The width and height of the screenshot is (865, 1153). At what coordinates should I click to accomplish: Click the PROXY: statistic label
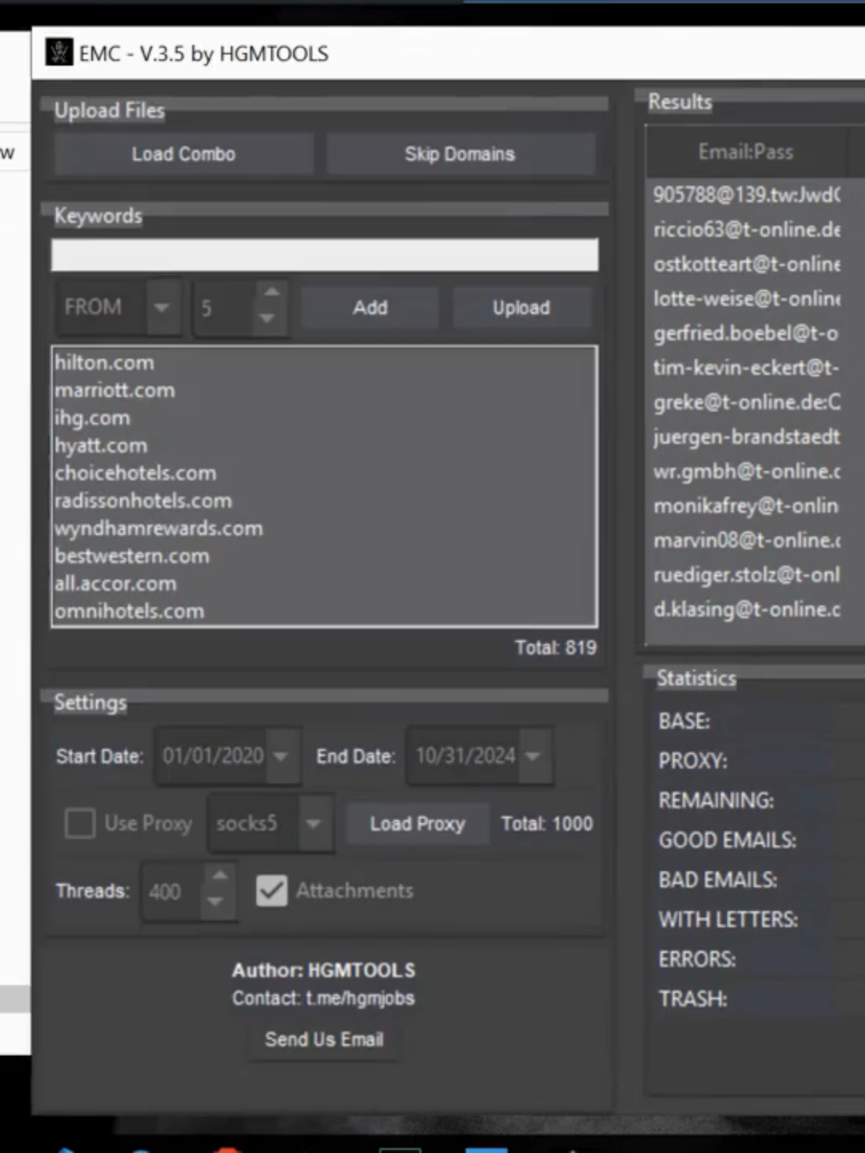(693, 761)
